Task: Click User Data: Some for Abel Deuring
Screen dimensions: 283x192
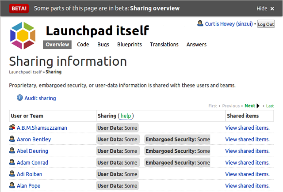Action: 118,151
